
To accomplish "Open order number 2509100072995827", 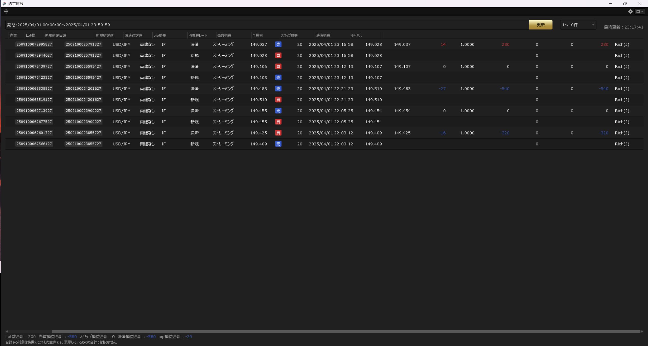I will click(34, 44).
